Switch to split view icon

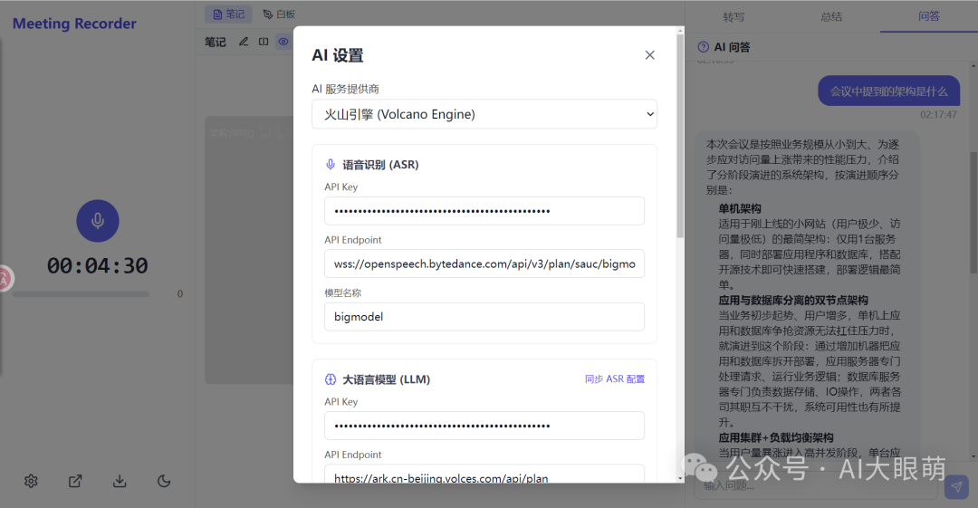[x=264, y=42]
